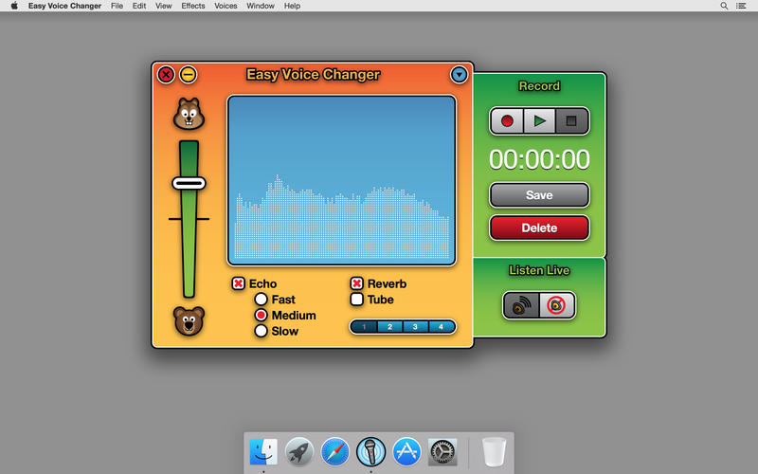758x474 pixels.
Task: Toggle the Echo checkbox
Action: click(x=239, y=283)
